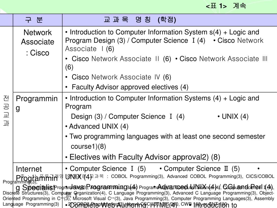Click the '구 분' column header
The height and width of the screenshot is (208, 277).
point(34,19)
